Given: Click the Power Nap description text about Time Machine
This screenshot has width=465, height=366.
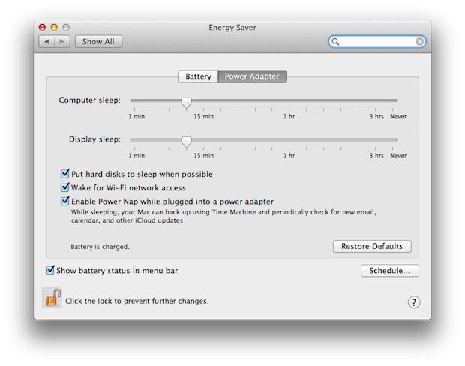Looking at the screenshot, I should point(223,216).
